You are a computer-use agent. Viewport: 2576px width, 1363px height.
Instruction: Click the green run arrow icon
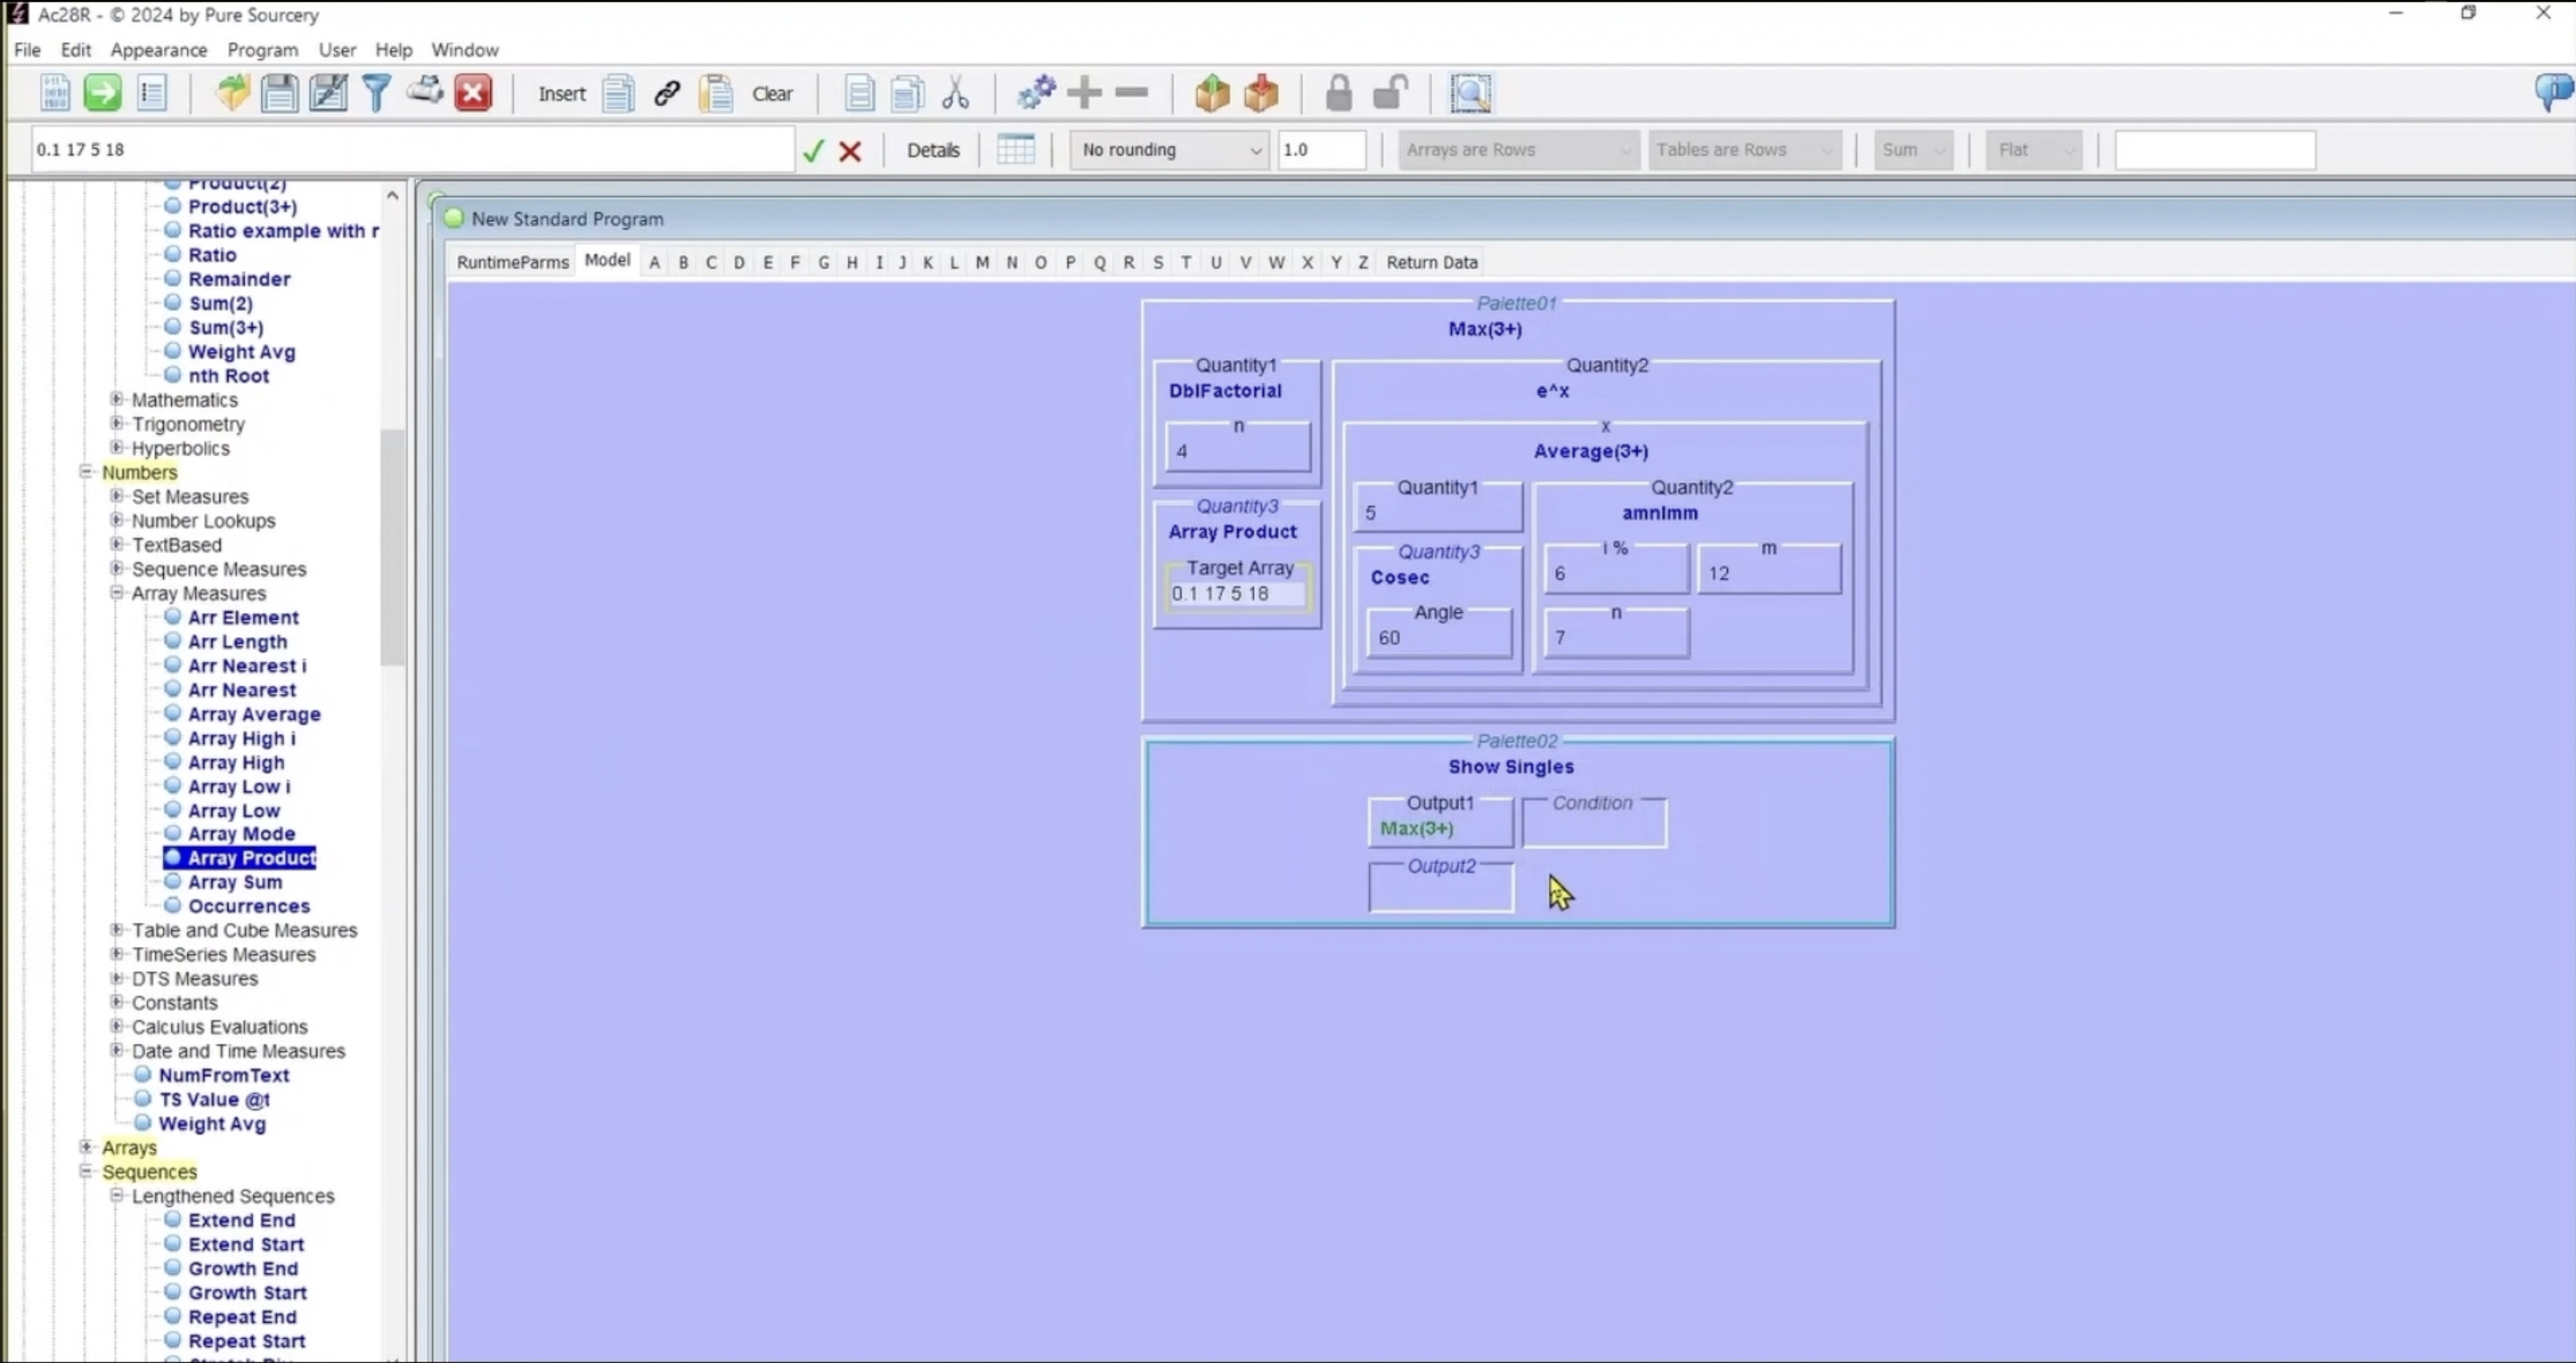102,93
